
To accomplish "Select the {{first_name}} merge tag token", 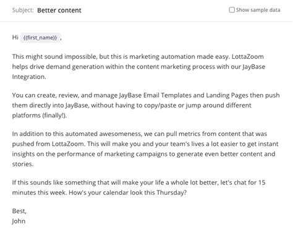I will (40, 38).
